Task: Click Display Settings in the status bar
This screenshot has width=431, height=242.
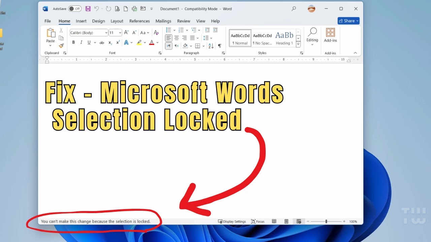Action: 232,221
